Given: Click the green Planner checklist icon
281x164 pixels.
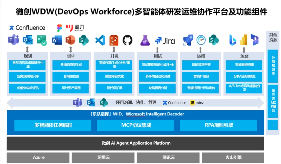Looking at the screenshot, I should click(x=42, y=40).
